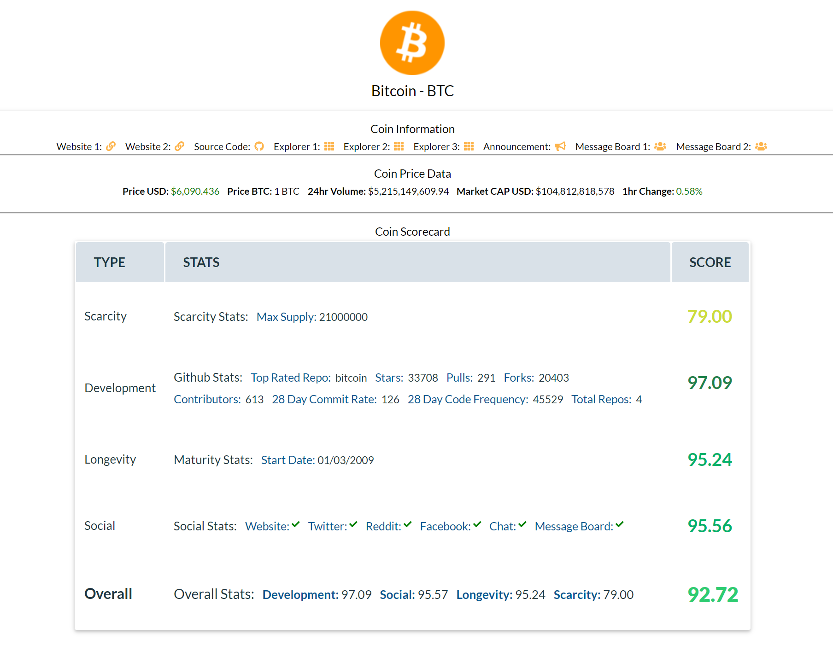The width and height of the screenshot is (833, 651).
Task: Open the Message Board 2 users icon
Action: 761,146
